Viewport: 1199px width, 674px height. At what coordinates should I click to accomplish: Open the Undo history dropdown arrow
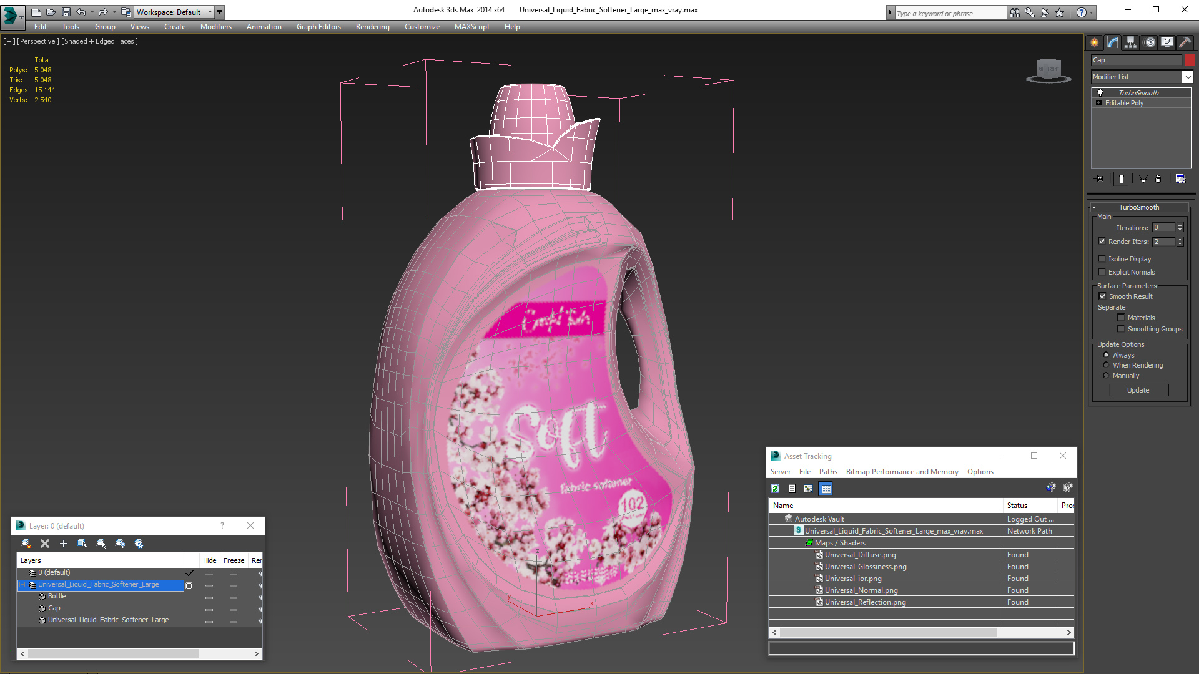click(91, 12)
